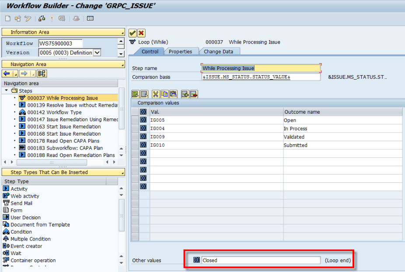The width and height of the screenshot is (405, 272).
Task: Select the row marker beside IG009
Action: pos(135,136)
